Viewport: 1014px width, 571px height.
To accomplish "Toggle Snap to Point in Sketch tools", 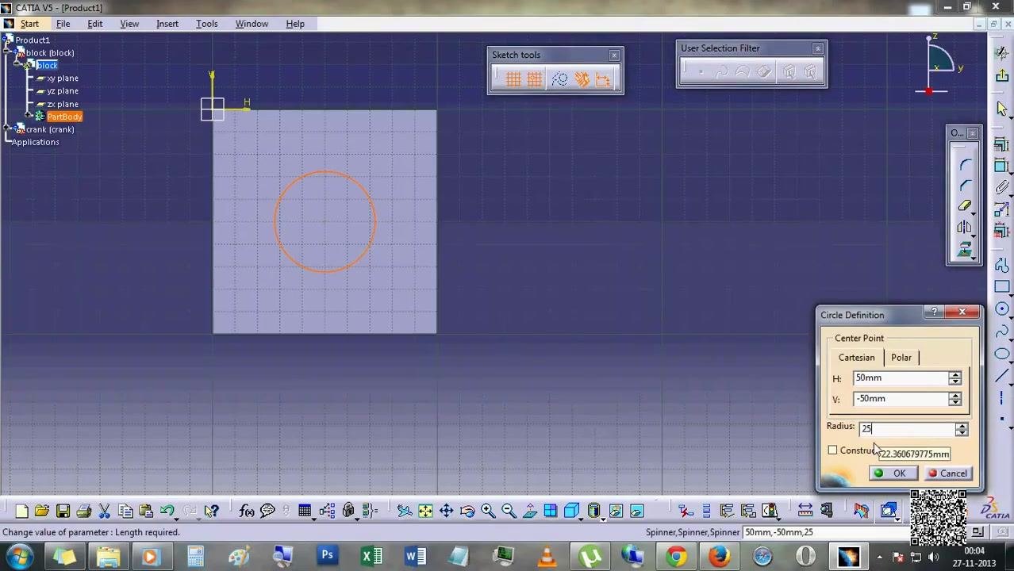I will pyautogui.click(x=535, y=79).
